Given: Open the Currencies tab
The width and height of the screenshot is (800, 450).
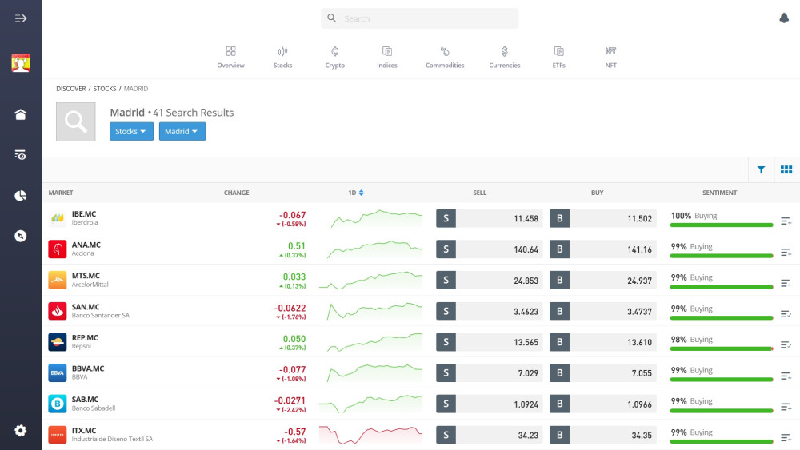Looking at the screenshot, I should 505,57.
